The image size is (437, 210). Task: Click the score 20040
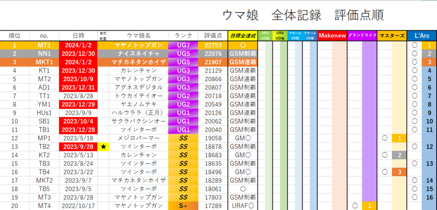213,129
